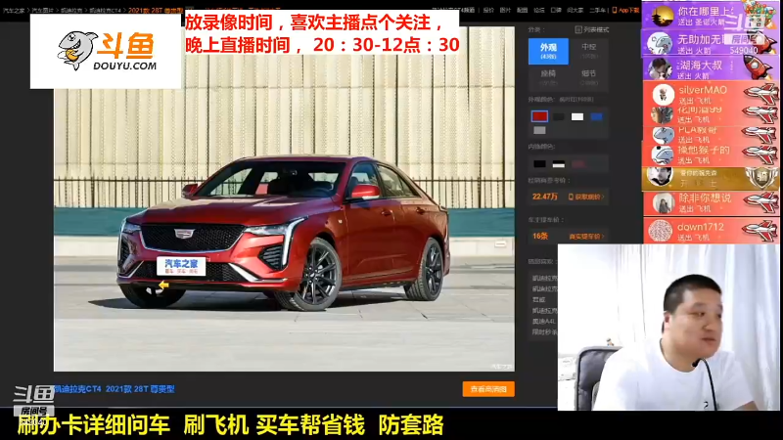Switch to 列表模式 list mode
Screen dimensions: 783x440
coord(592,30)
